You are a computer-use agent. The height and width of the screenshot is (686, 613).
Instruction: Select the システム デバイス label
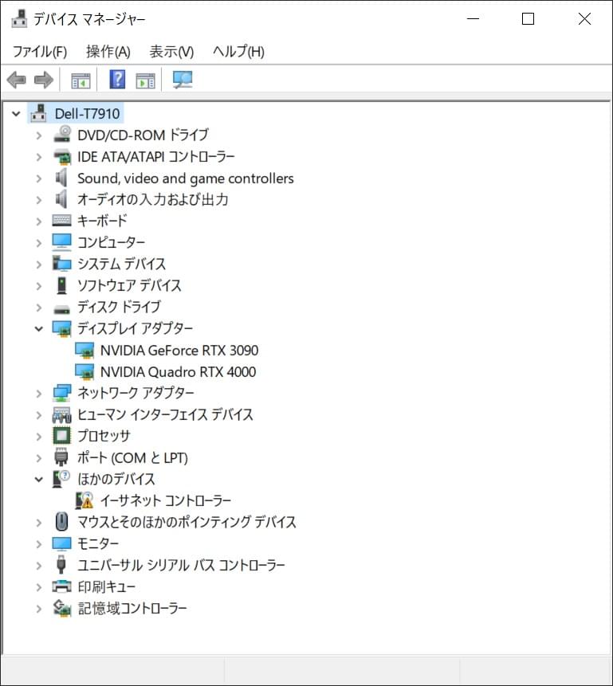(121, 264)
